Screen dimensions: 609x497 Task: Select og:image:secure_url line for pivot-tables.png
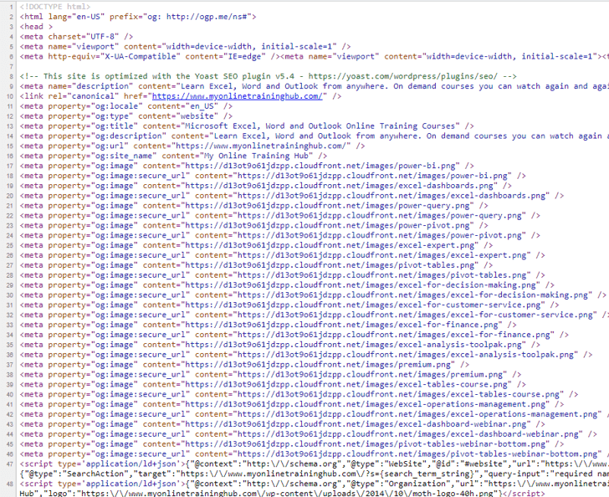(283, 275)
